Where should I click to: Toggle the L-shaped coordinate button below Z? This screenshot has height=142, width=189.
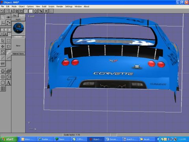9,34
